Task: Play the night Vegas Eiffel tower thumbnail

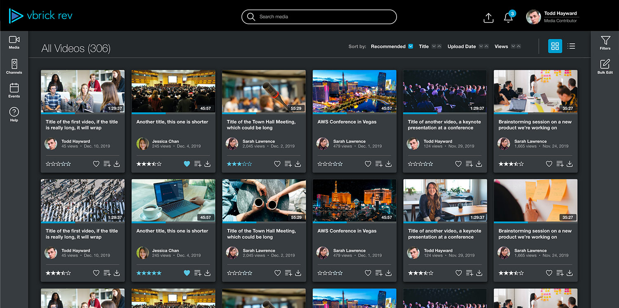Action: [x=354, y=200]
